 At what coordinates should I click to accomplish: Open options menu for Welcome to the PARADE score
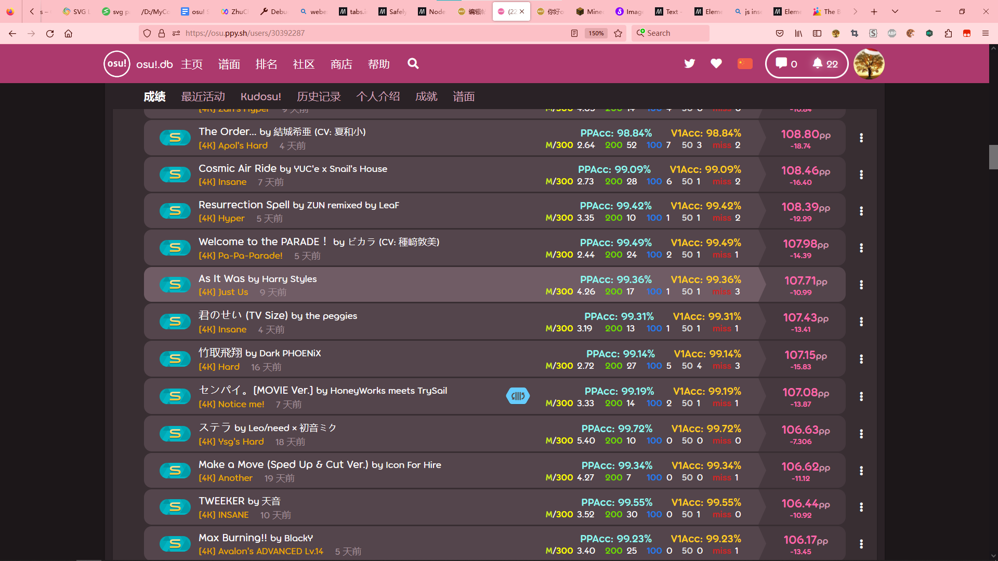point(861,248)
